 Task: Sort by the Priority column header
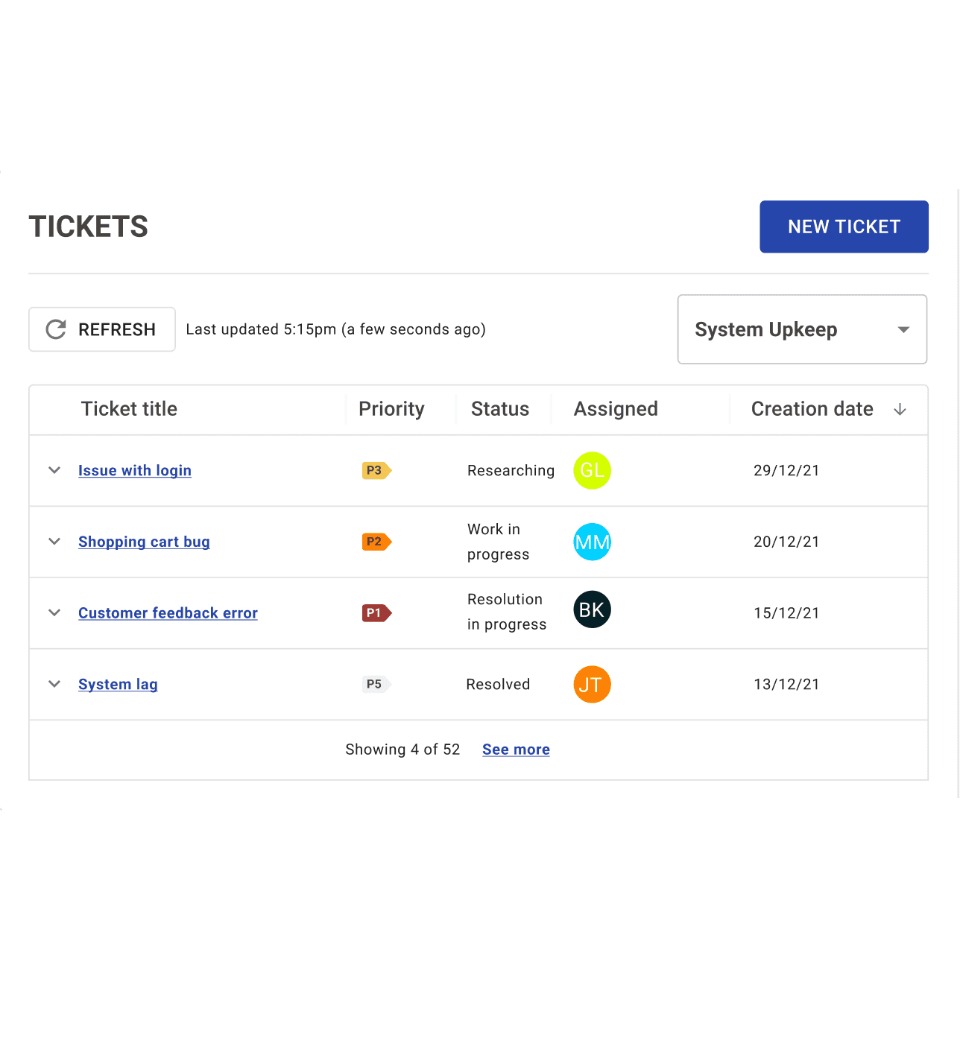[391, 409]
